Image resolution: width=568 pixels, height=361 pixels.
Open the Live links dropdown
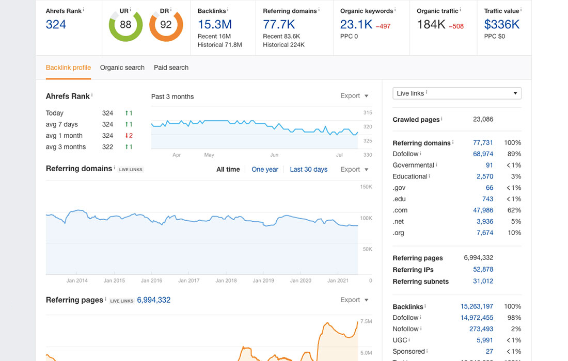point(456,93)
